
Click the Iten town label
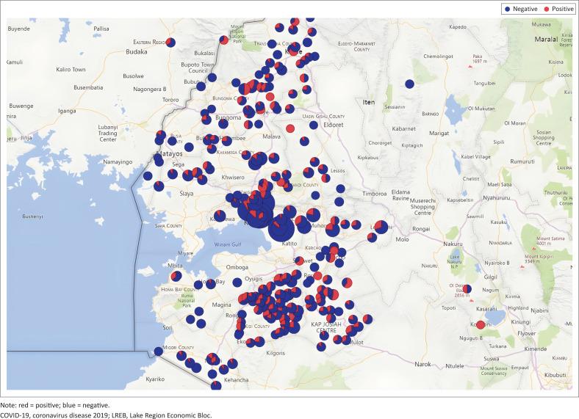point(368,102)
